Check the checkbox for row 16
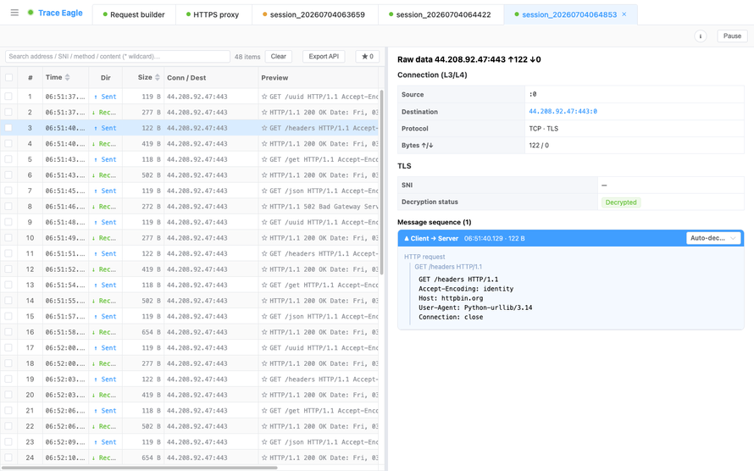The width and height of the screenshot is (754, 471). [x=8, y=332]
